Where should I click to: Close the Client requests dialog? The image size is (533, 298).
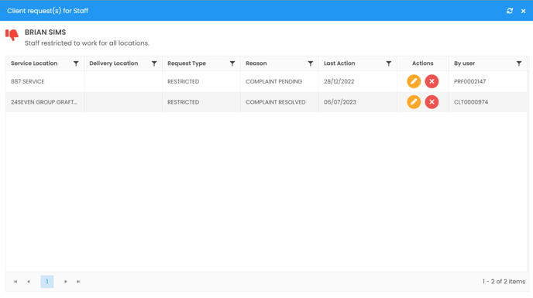point(524,11)
